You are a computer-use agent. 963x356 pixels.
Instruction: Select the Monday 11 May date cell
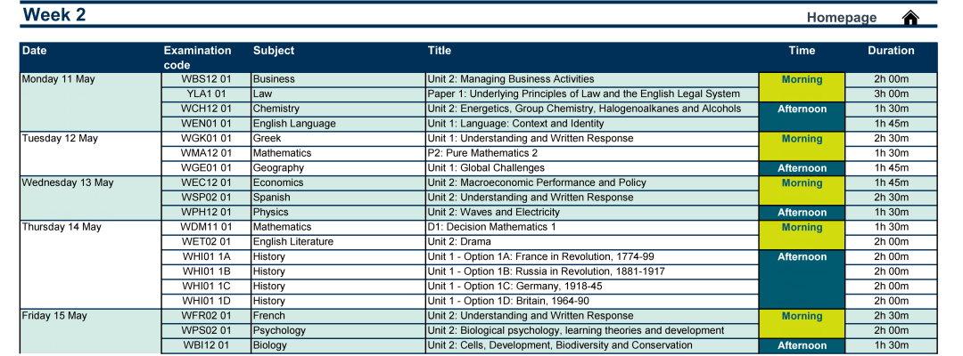pos(58,79)
